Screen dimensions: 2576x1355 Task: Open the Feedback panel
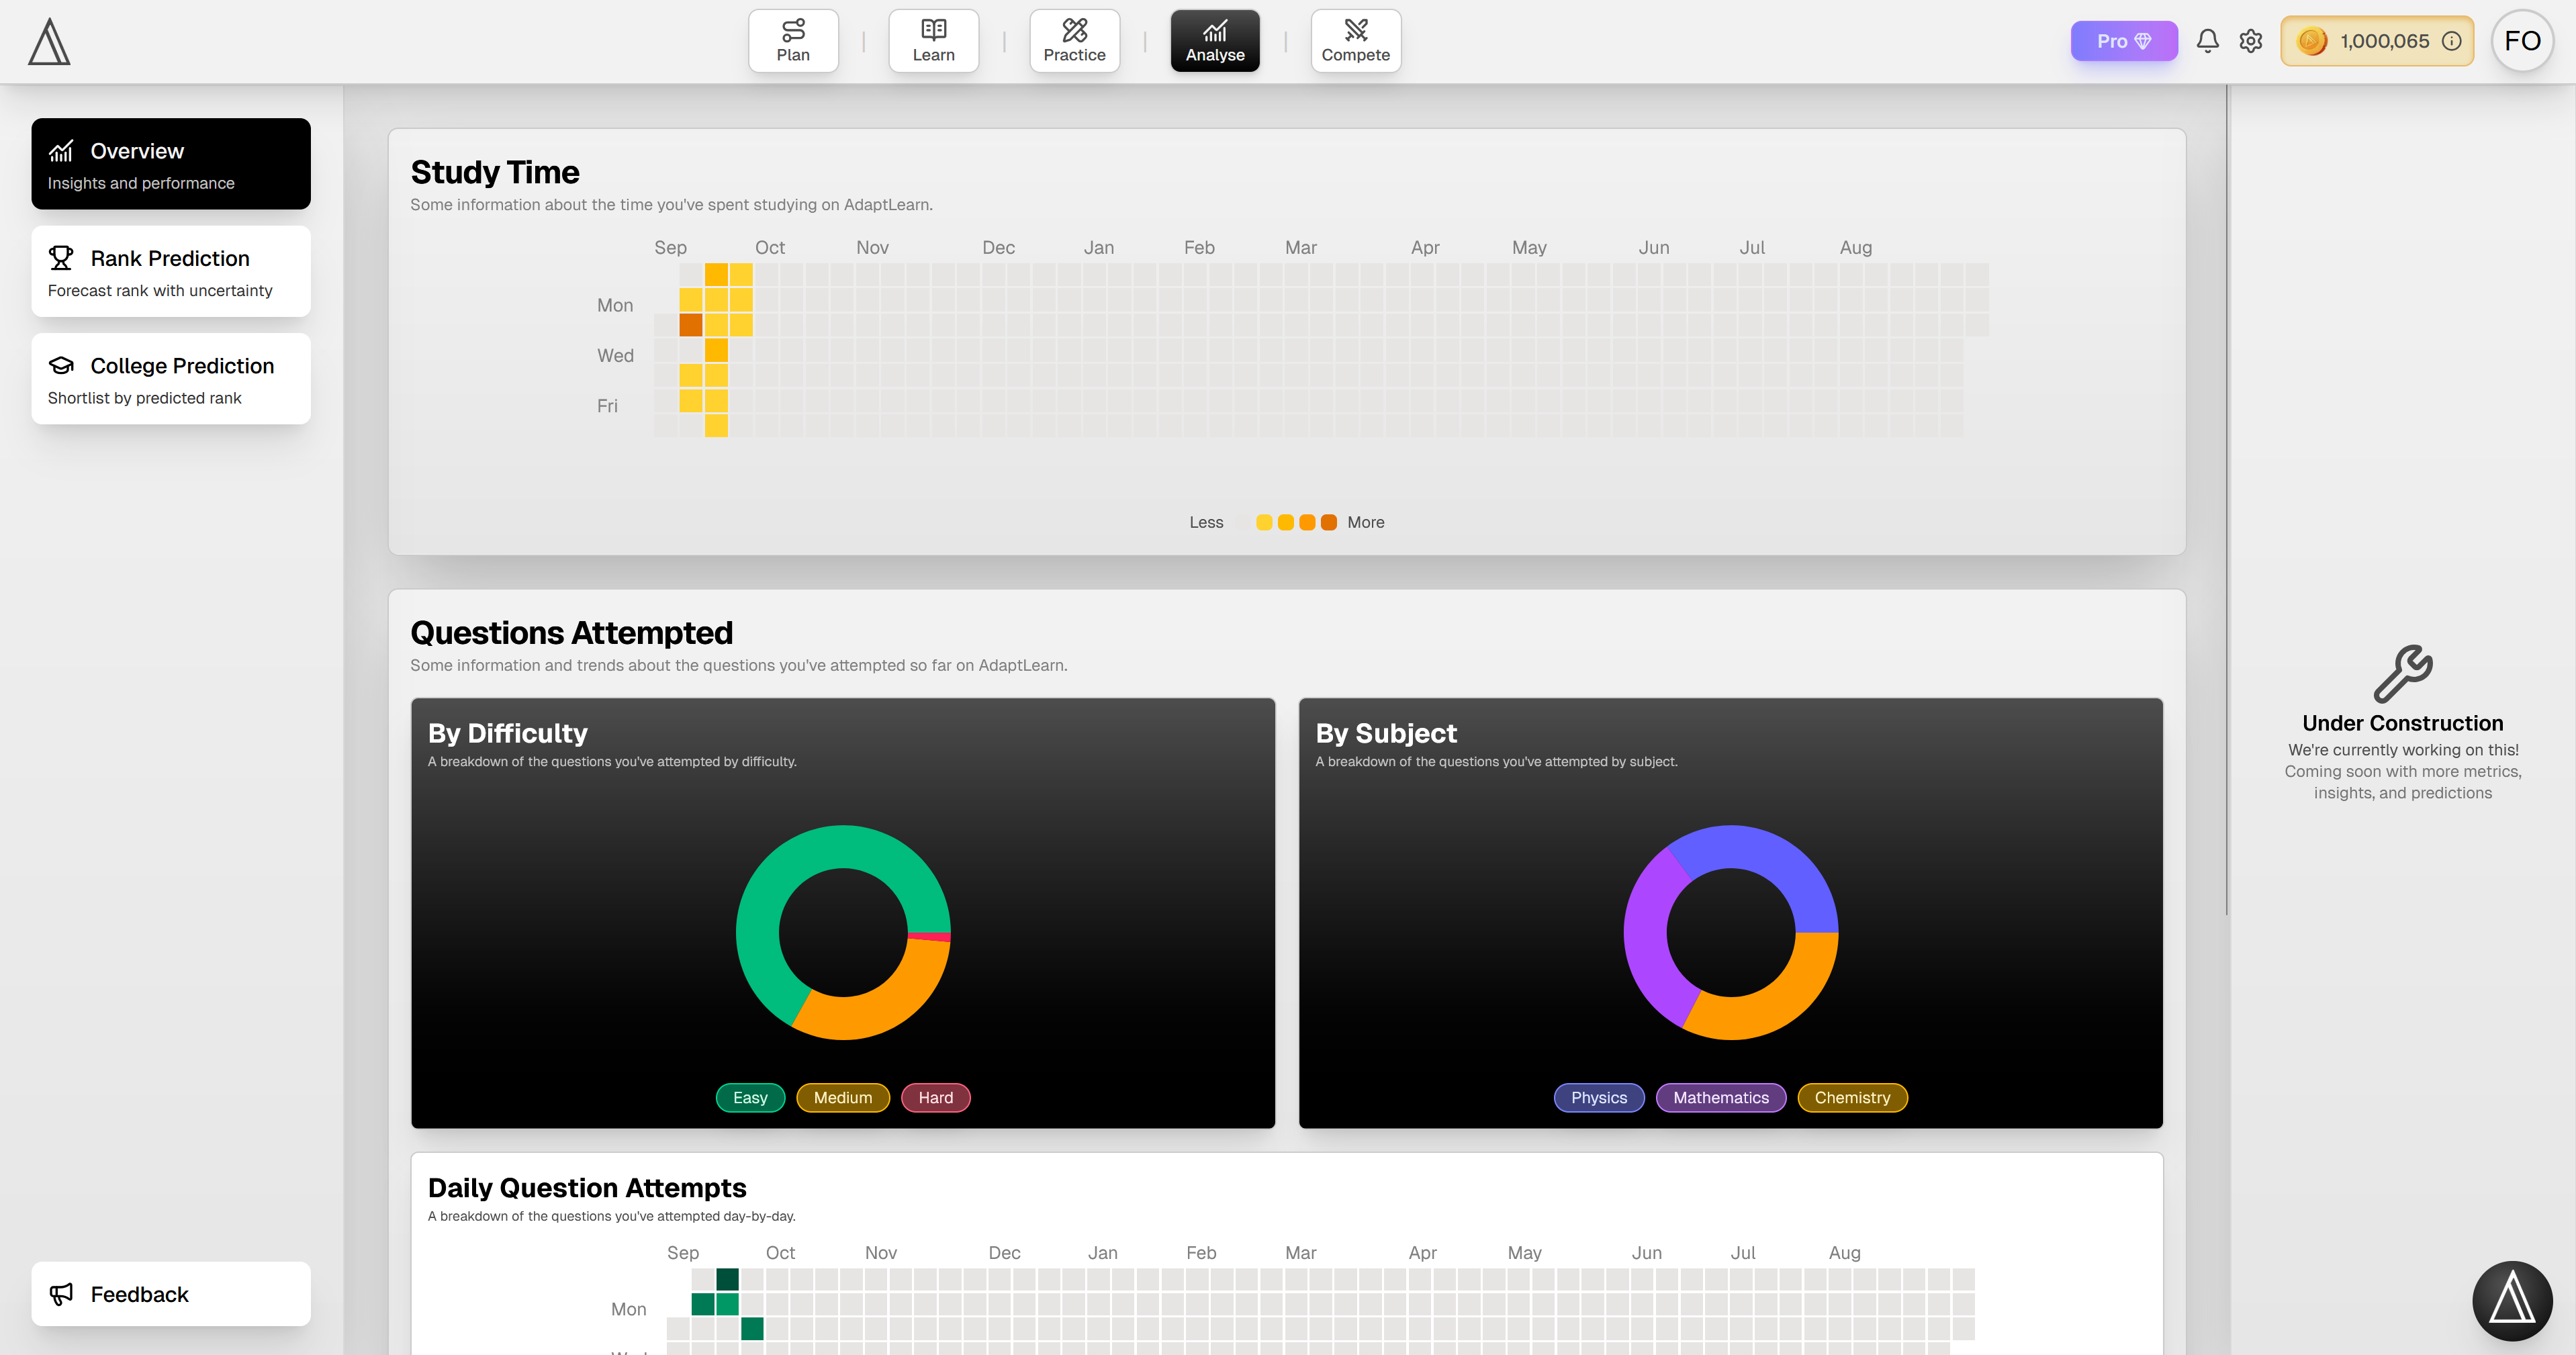(170, 1293)
